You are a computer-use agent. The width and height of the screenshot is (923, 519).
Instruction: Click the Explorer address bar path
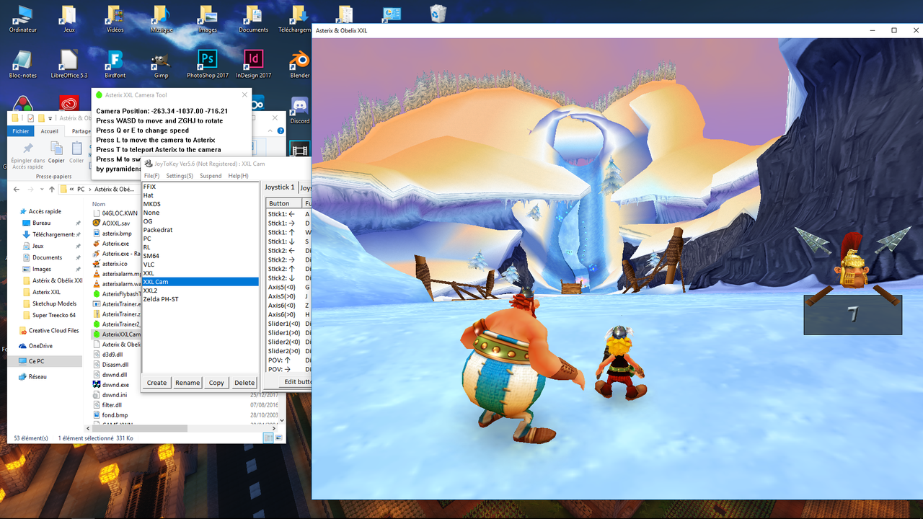(100, 189)
